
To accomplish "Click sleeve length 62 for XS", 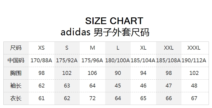I will coord(42,86).
